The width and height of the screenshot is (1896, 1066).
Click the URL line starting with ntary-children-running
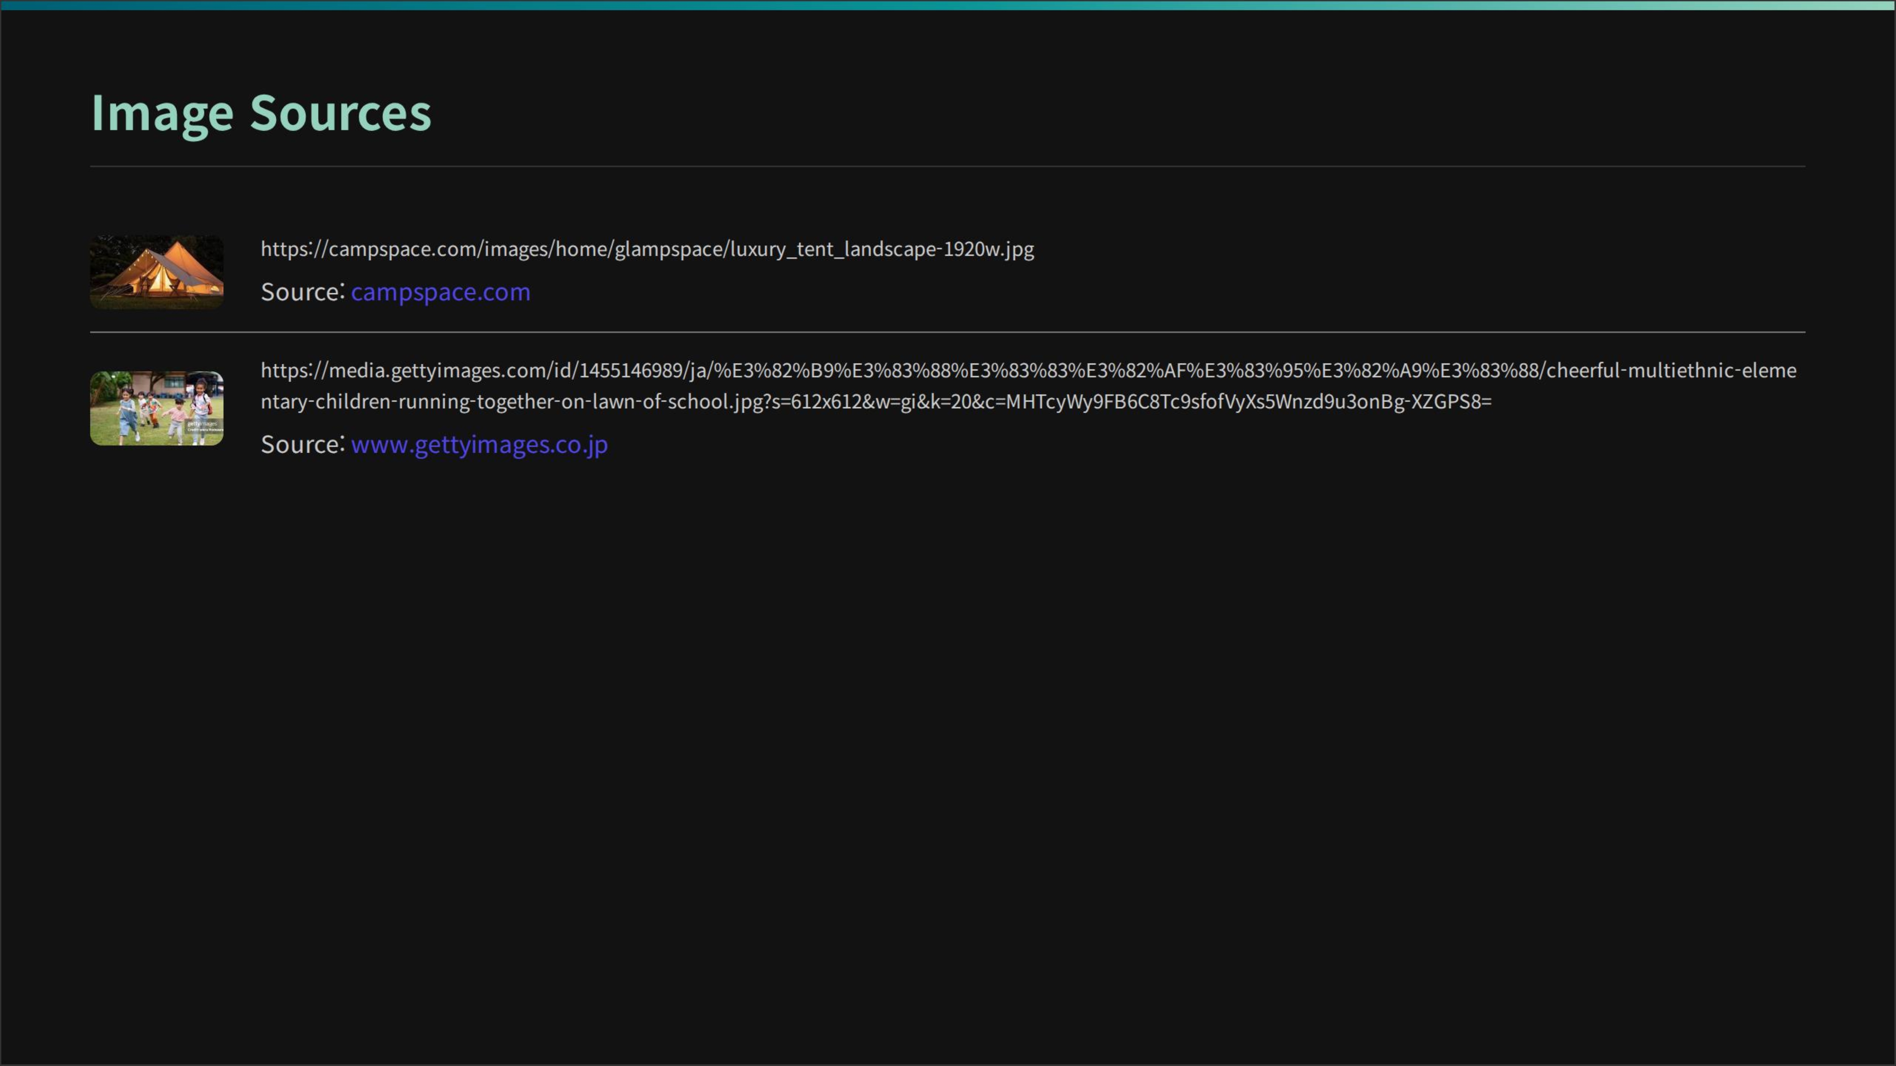[x=875, y=402]
